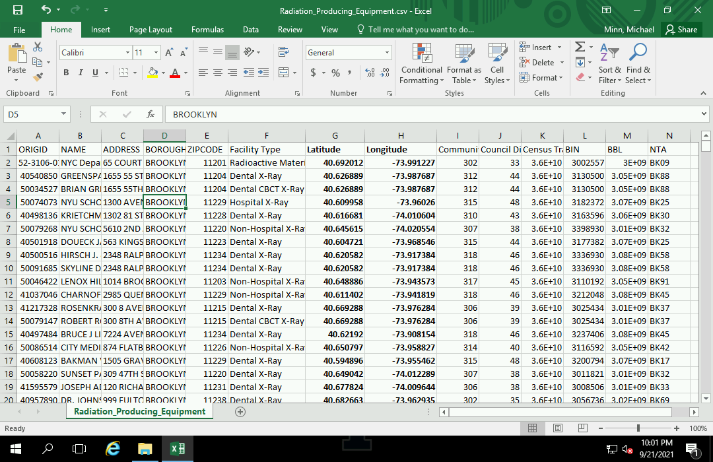Image resolution: width=713 pixels, height=462 pixels.
Task: Open the General number format dropdown
Action: (388, 53)
